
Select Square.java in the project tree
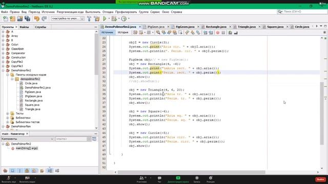(x=32, y=105)
